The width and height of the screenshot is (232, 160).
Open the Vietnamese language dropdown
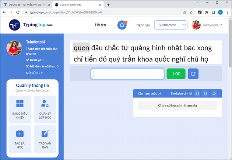pos(171,25)
